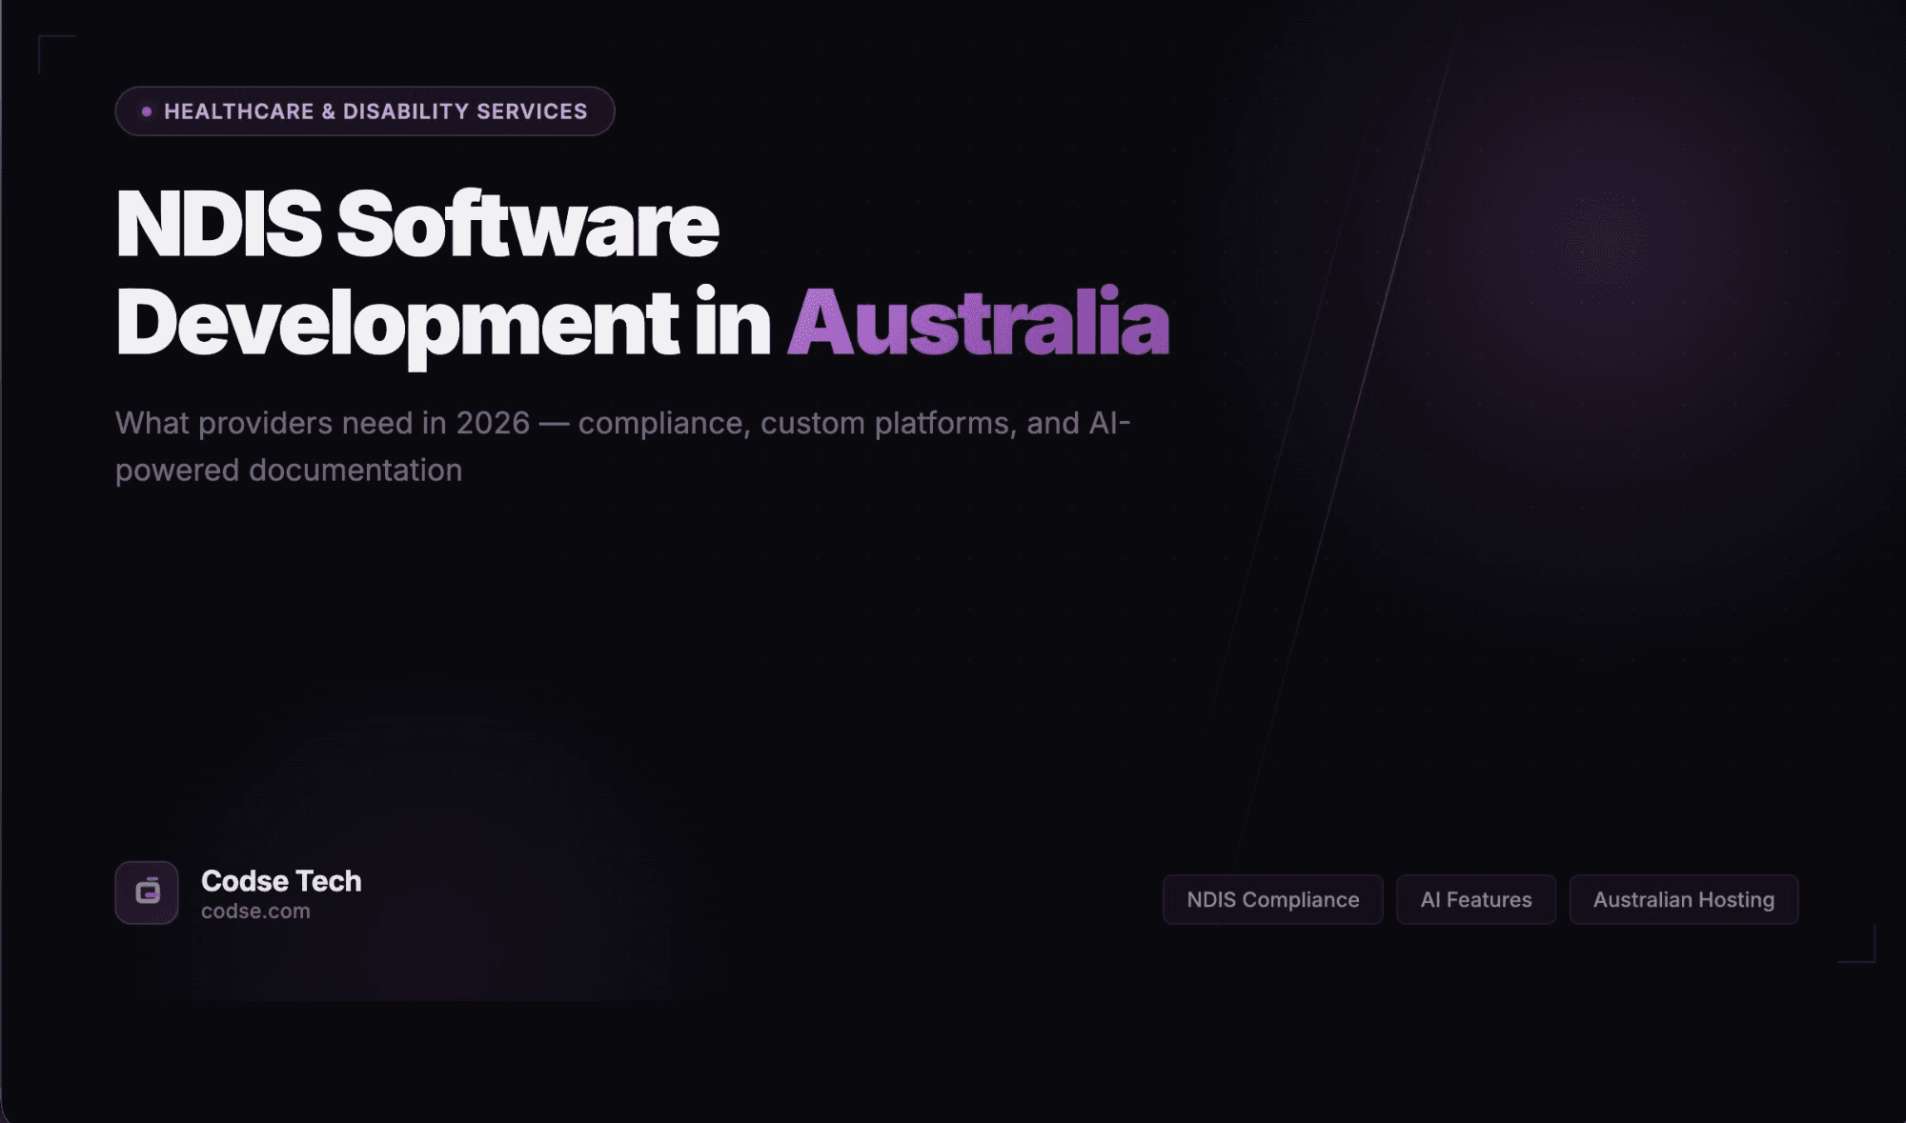This screenshot has width=1906, height=1123.
Task: Switch to the AI Features item
Action: tap(1475, 899)
